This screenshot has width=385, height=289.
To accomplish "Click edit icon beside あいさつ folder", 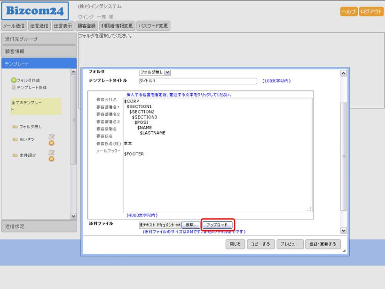I will click(x=52, y=136).
